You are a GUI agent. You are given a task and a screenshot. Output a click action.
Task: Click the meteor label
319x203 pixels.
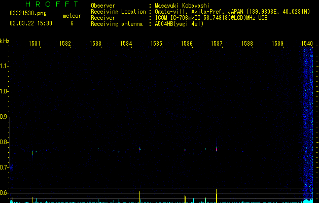point(72,16)
